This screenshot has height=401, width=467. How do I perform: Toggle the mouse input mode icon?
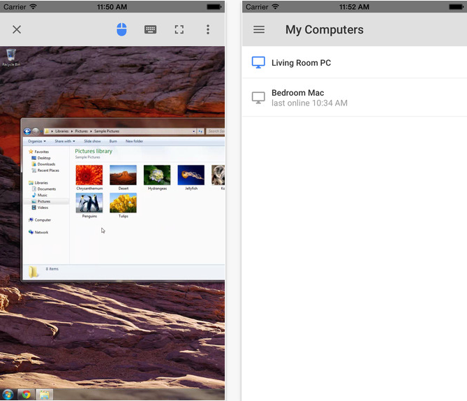click(121, 29)
